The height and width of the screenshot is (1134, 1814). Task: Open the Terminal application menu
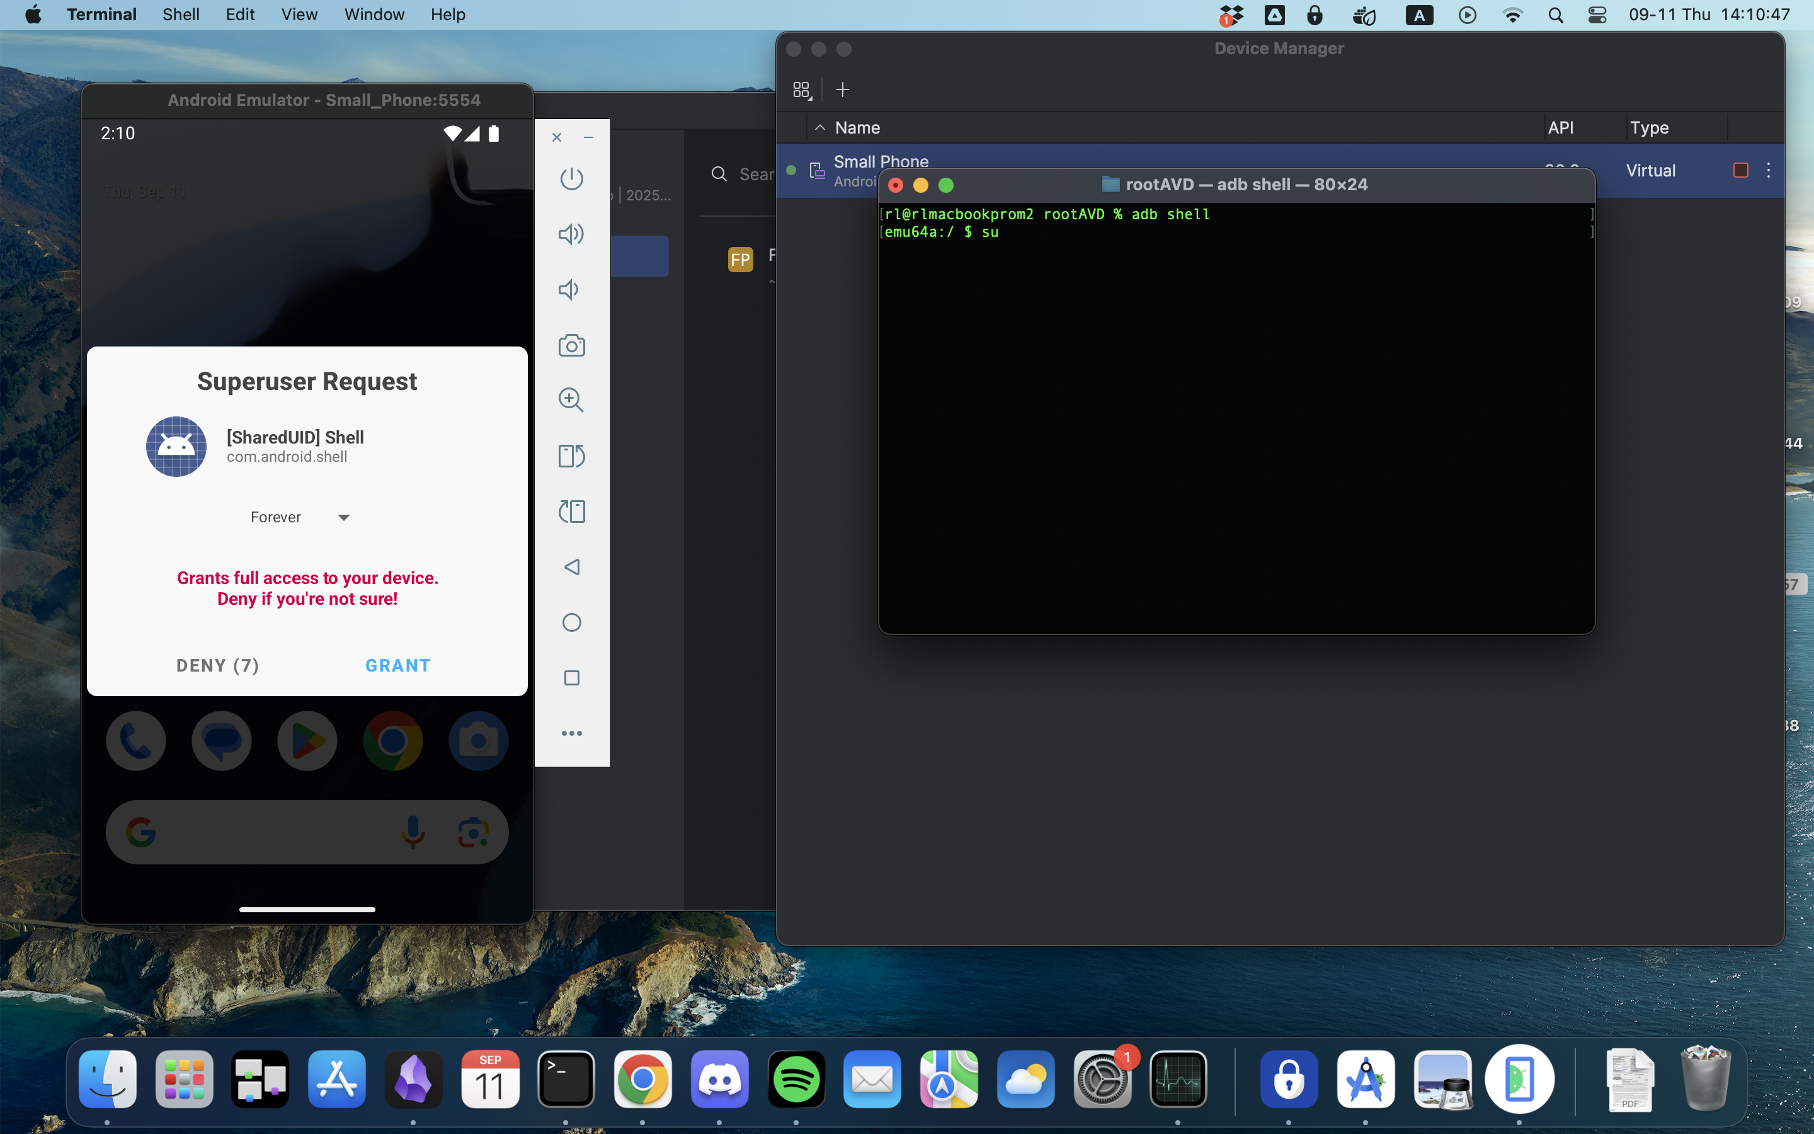101,14
